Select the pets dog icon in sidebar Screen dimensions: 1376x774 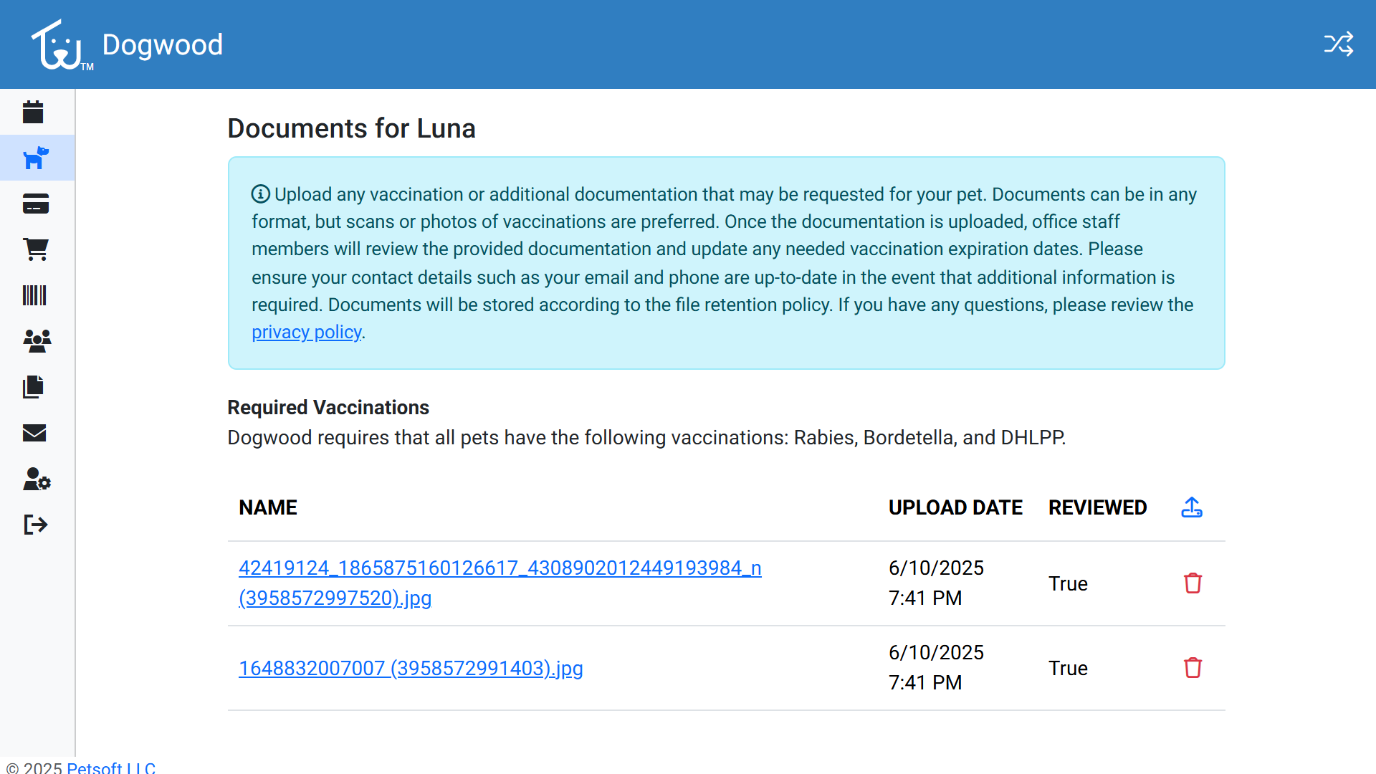click(x=36, y=158)
